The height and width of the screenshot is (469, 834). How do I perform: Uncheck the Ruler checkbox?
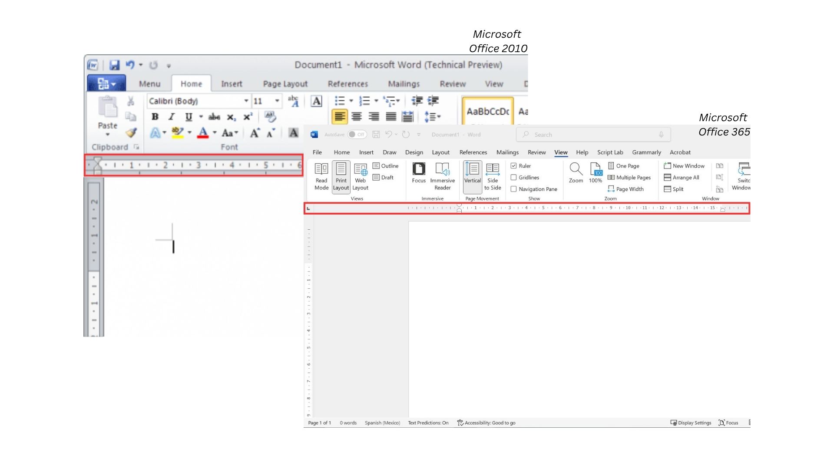(x=513, y=166)
